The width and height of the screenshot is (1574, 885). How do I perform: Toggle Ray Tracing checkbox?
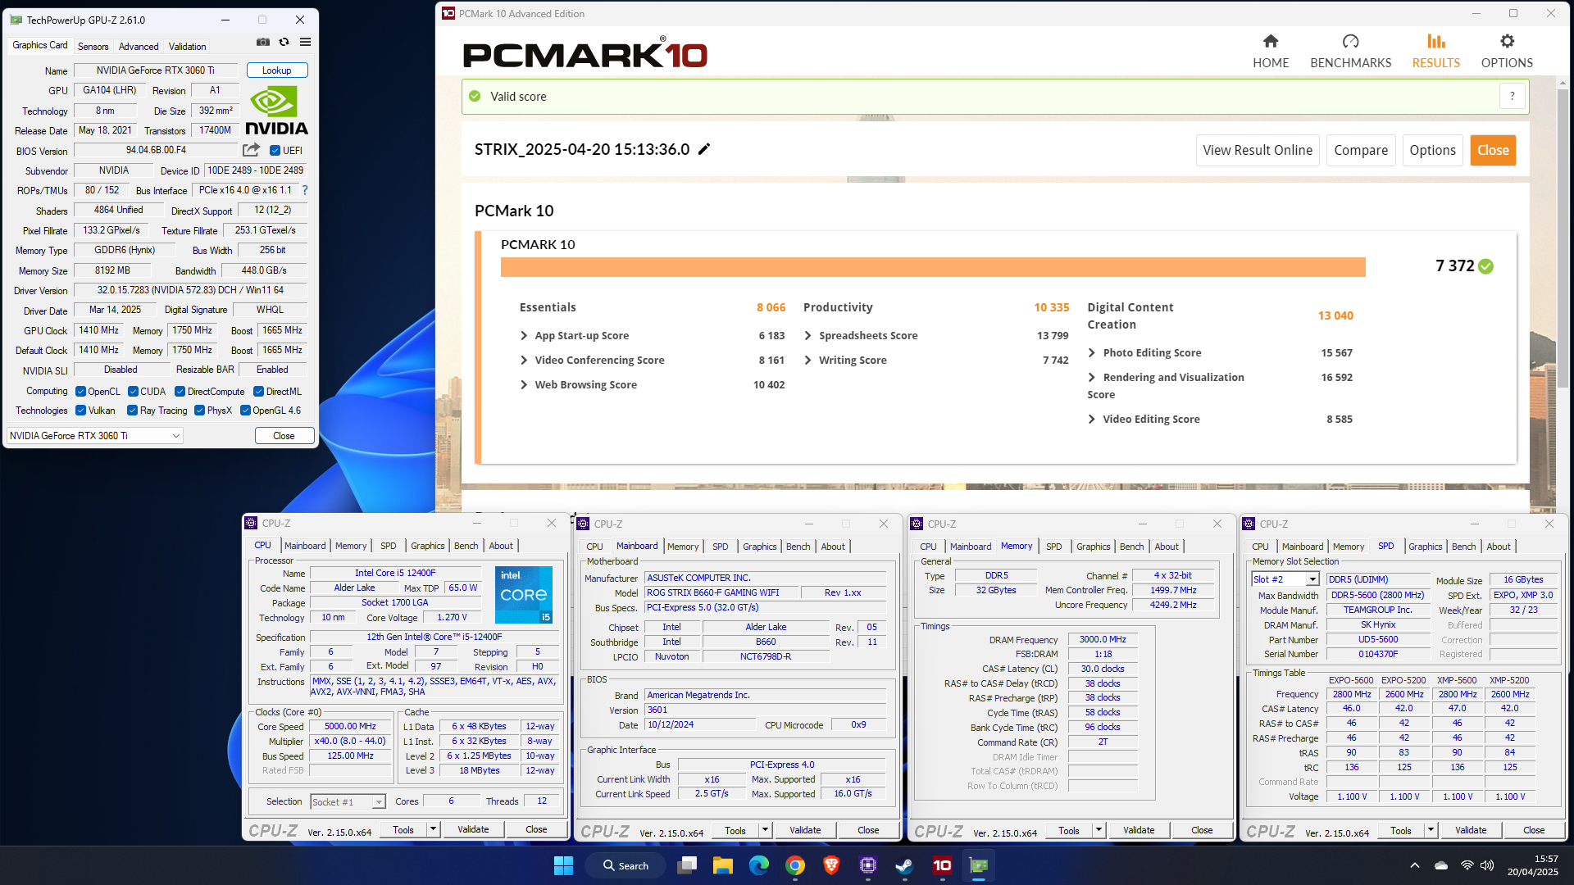point(133,411)
